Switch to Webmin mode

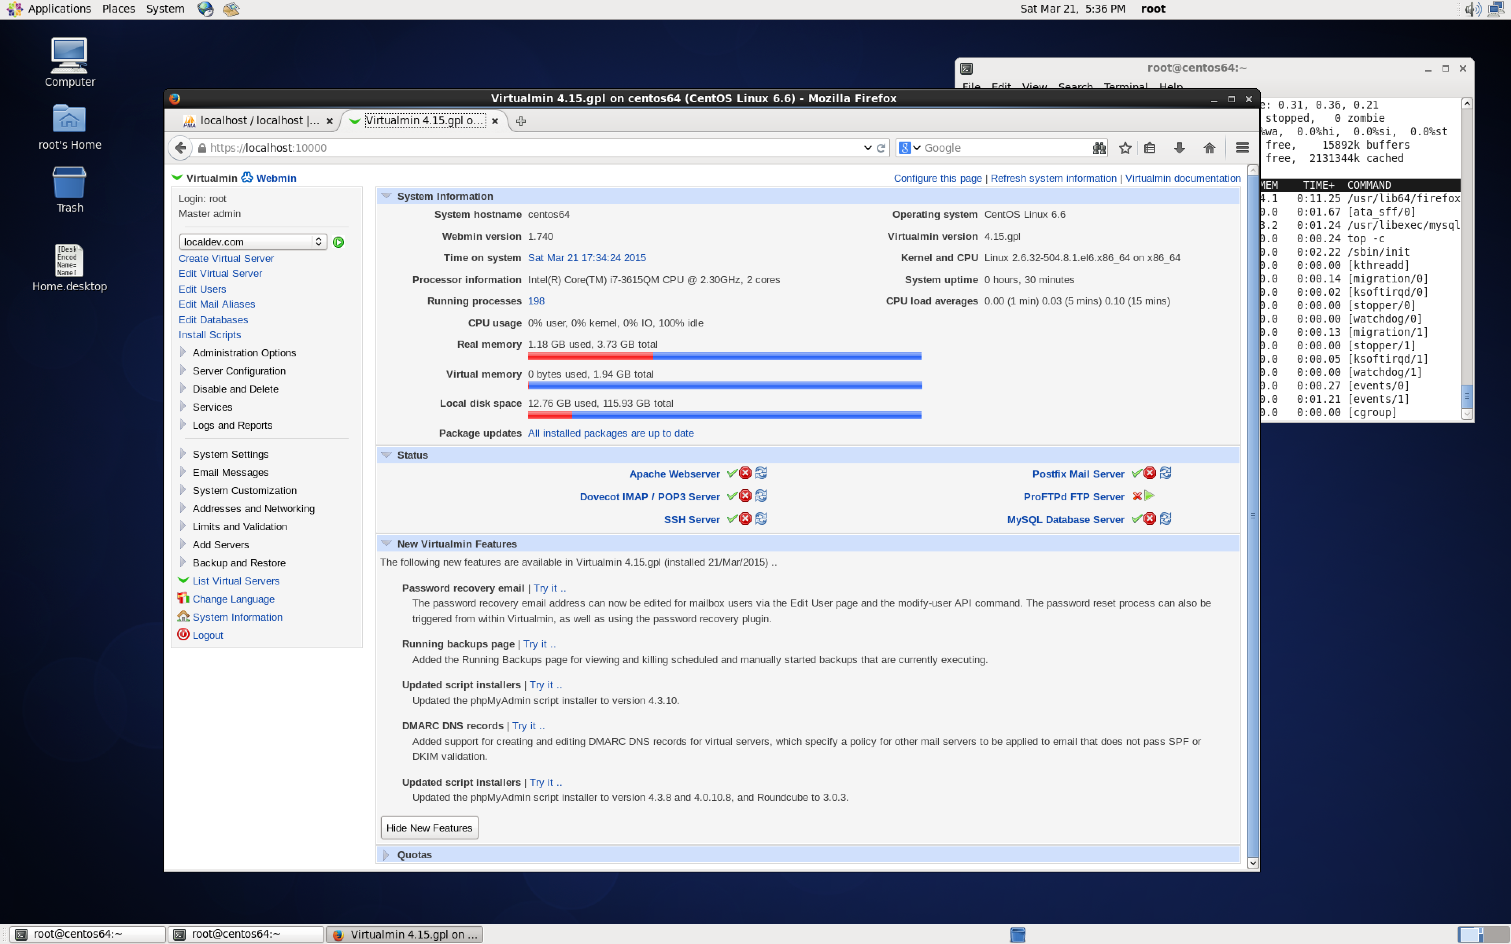(x=268, y=178)
